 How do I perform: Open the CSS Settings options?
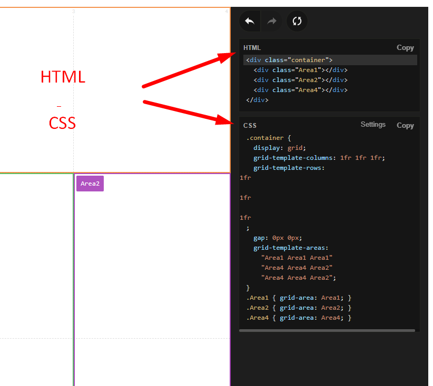pos(373,125)
